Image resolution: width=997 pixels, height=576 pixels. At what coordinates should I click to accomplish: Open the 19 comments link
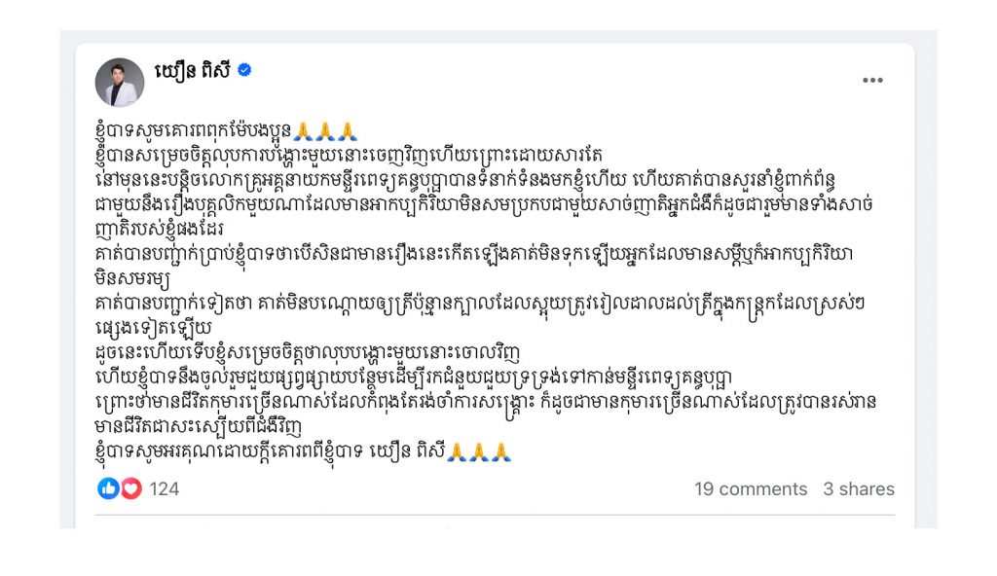pyautogui.click(x=751, y=488)
